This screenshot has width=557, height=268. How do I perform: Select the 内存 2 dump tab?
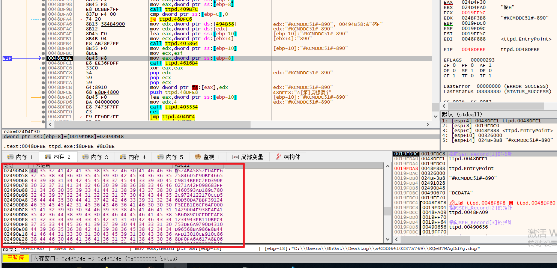(58, 157)
